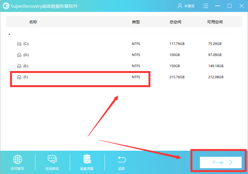Click the SuperRecovery超级数据恢复软件 title text

coord(44,6)
